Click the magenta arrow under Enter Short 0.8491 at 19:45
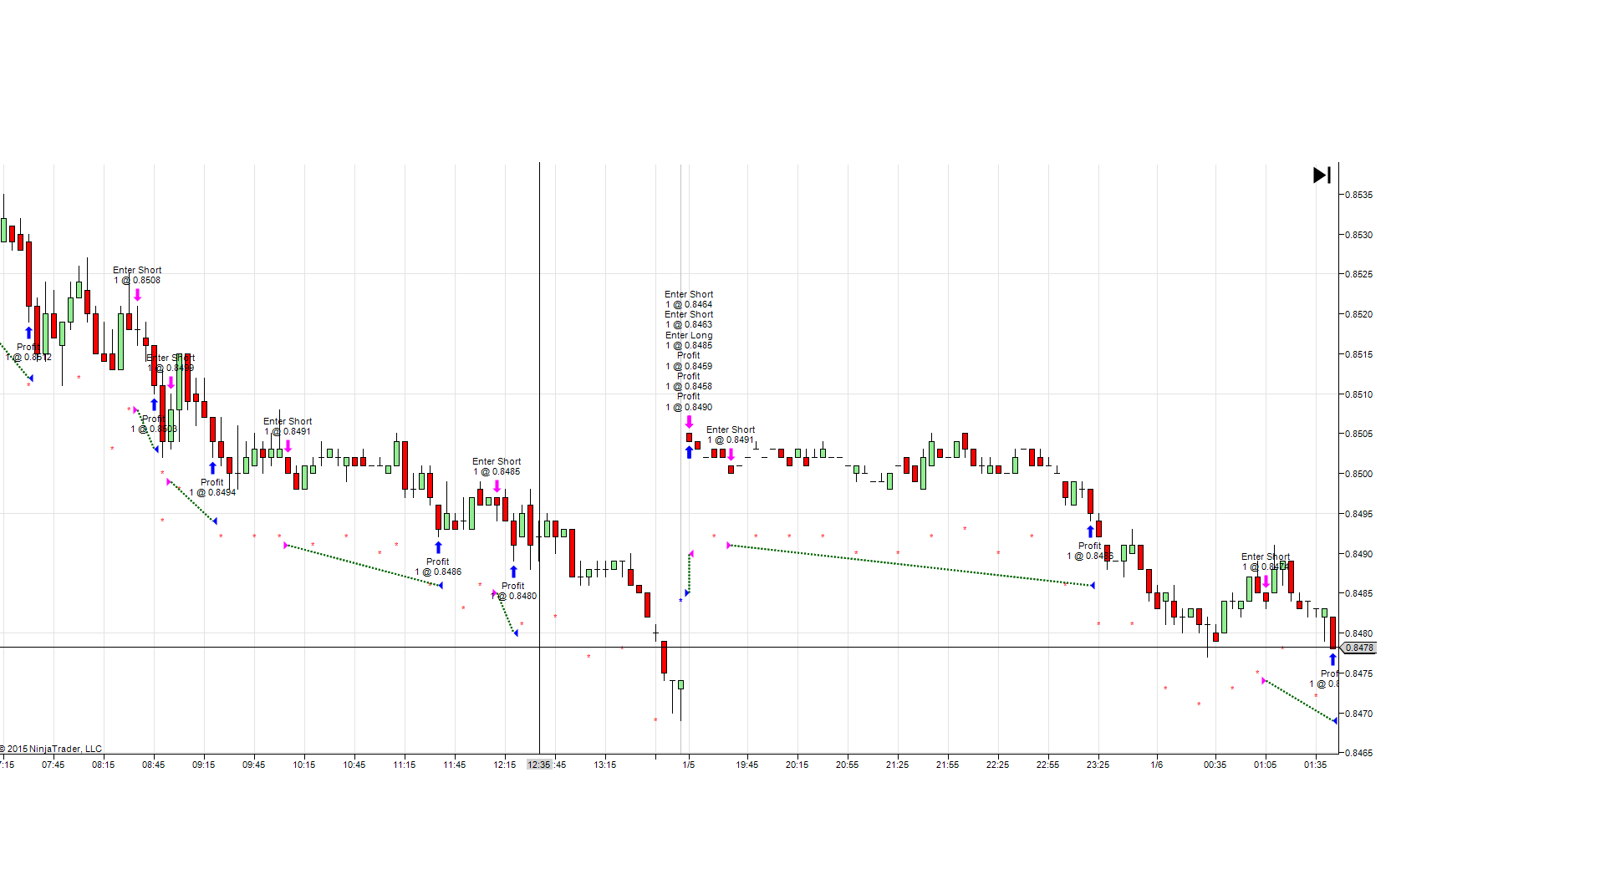1605x869 pixels. [x=731, y=455]
